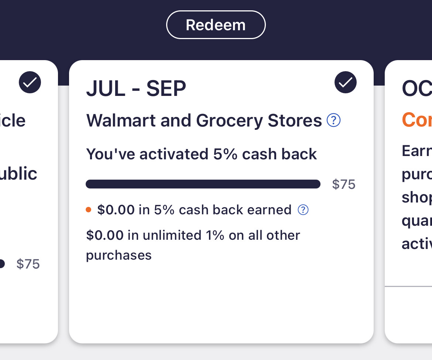Tap the $75 limit on the JUL - SEP card
The image size is (432, 360).
click(343, 184)
